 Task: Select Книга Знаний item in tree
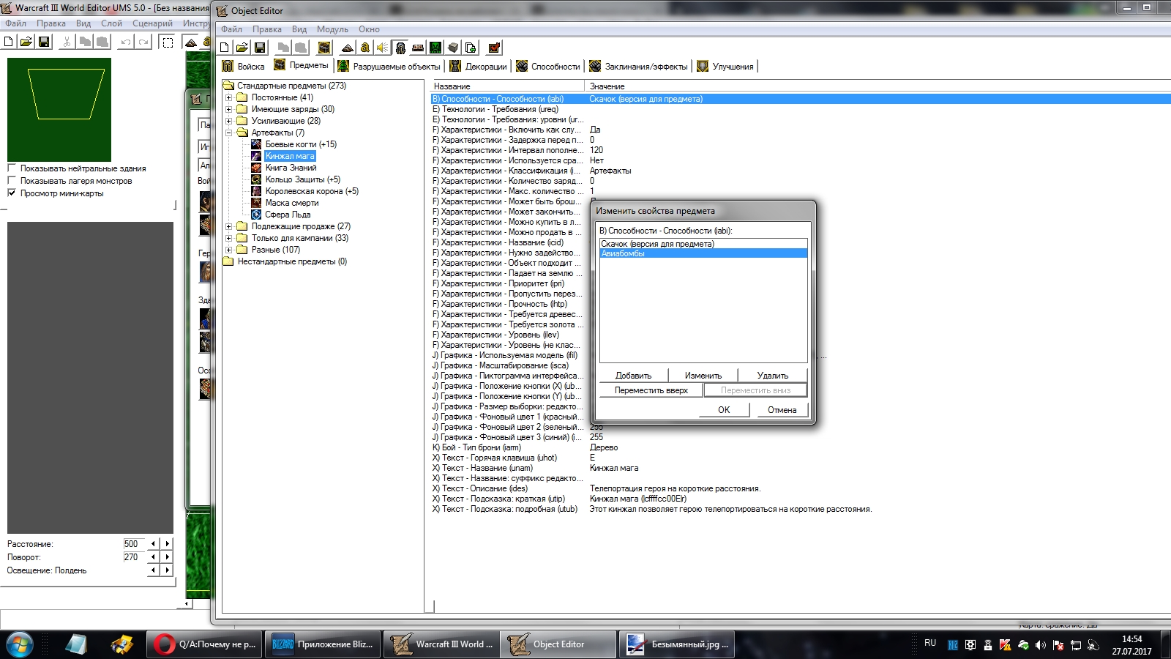coord(291,168)
